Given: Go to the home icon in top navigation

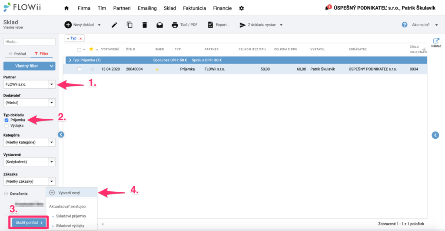Looking at the screenshot, I should pos(66,8).
